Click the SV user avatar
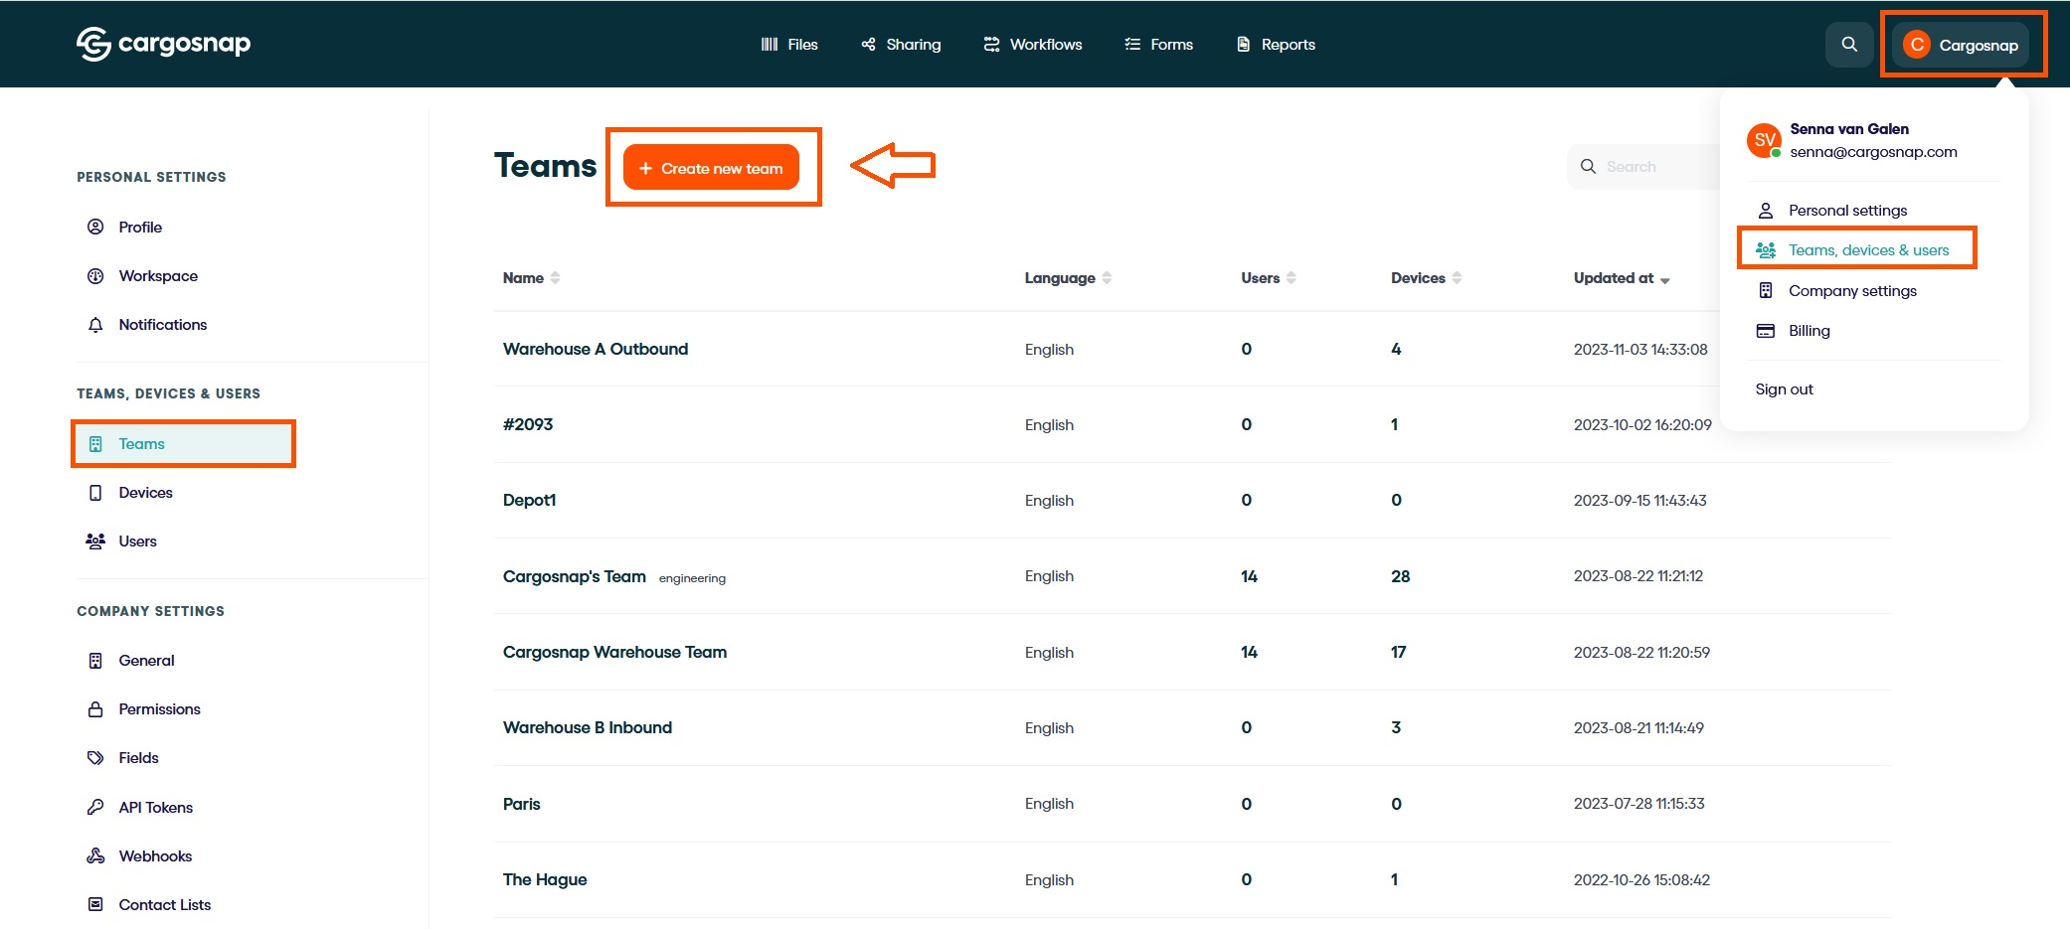Image resolution: width=2070 pixels, height=929 pixels. [1765, 140]
